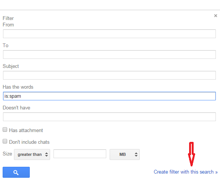Click the blue magnifying glass search button

(16, 172)
